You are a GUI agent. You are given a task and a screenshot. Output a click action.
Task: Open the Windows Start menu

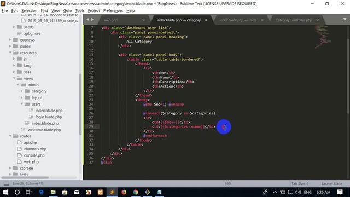point(5,192)
